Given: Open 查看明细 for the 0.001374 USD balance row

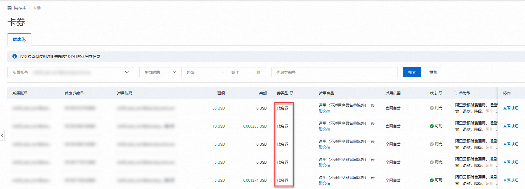Looking at the screenshot, I should click(511, 180).
